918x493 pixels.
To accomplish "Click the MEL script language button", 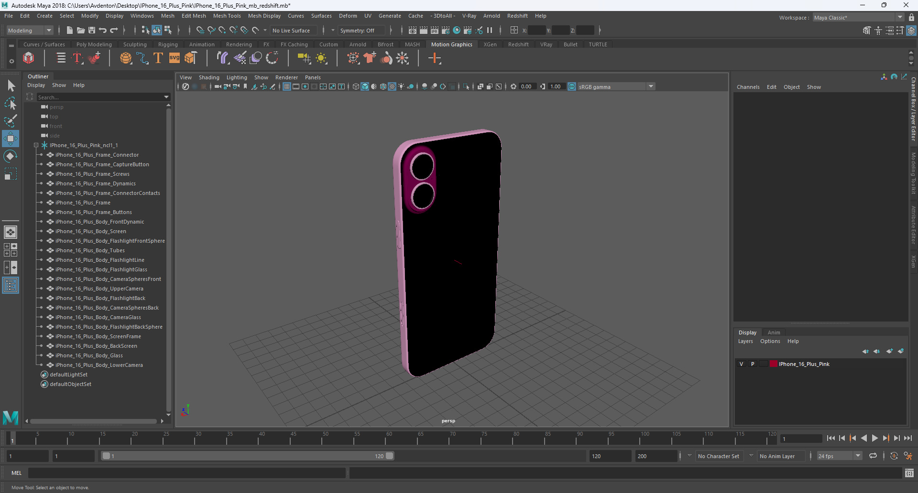I will click(17, 473).
